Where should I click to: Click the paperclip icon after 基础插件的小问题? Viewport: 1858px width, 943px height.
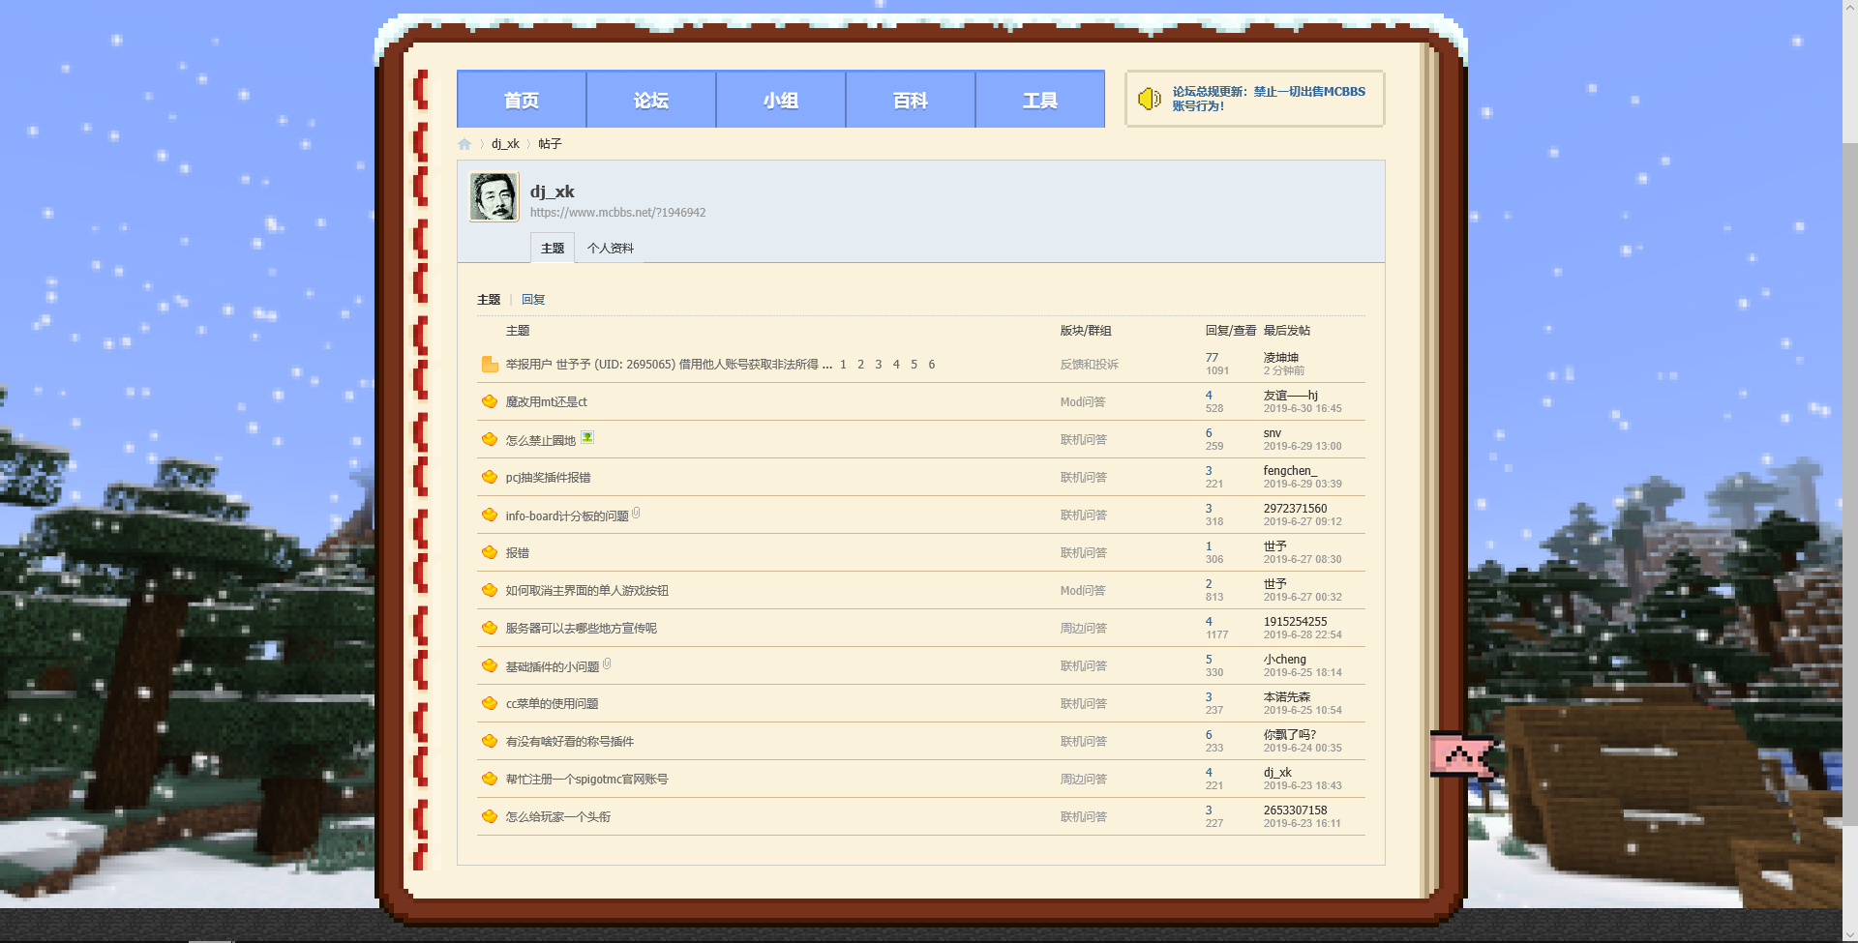click(x=607, y=664)
